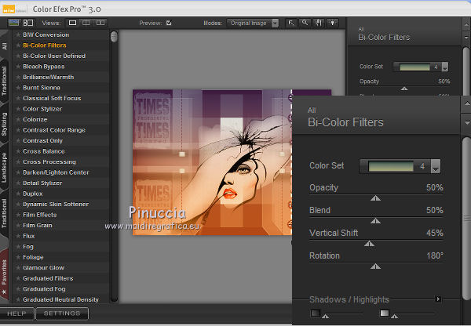This screenshot has width=471, height=326.
Task: Click the HELP button
Action: pos(16,313)
